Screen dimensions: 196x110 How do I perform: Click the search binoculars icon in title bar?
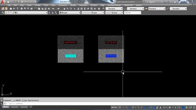coord(144,2)
